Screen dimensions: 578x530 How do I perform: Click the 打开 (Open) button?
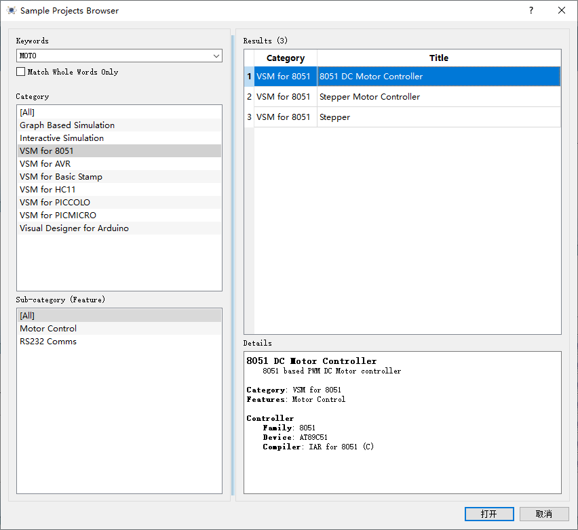click(x=488, y=514)
